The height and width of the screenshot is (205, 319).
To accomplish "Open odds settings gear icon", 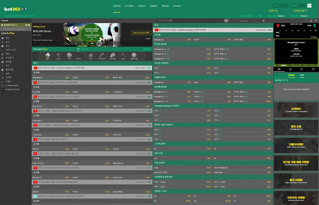I will coord(263,21).
